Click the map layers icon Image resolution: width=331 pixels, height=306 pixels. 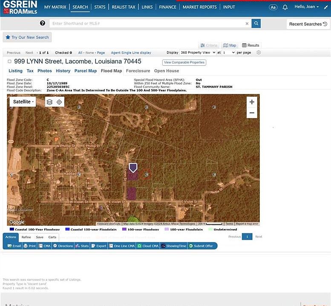point(49,102)
